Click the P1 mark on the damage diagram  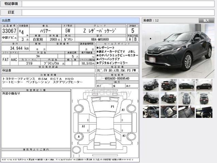point(112,107)
